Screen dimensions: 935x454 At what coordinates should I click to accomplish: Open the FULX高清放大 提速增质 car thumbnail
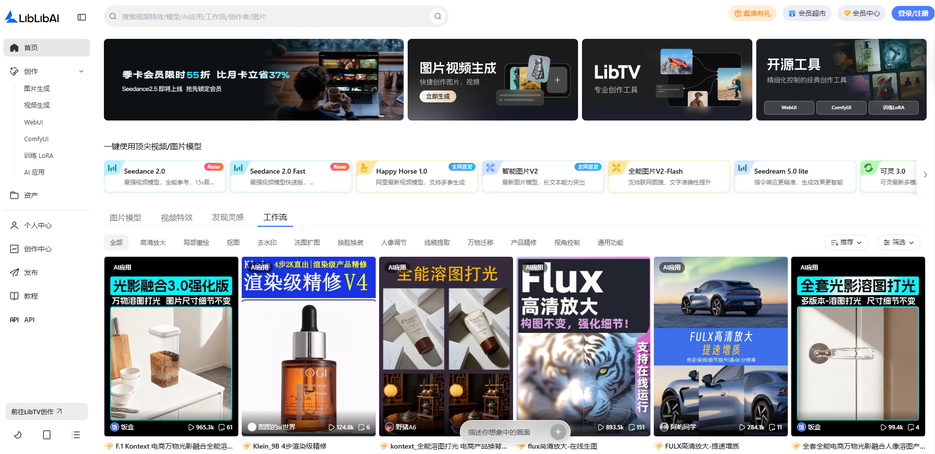click(x=721, y=346)
